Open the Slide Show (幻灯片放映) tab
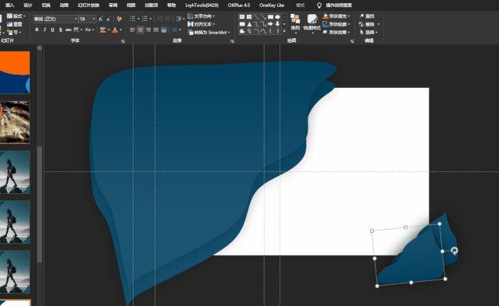The width and height of the screenshot is (499, 306). tap(88, 5)
